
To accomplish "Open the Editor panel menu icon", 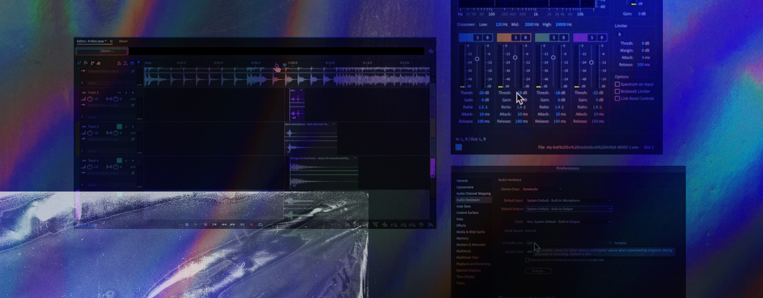I will pyautogui.click(x=111, y=41).
